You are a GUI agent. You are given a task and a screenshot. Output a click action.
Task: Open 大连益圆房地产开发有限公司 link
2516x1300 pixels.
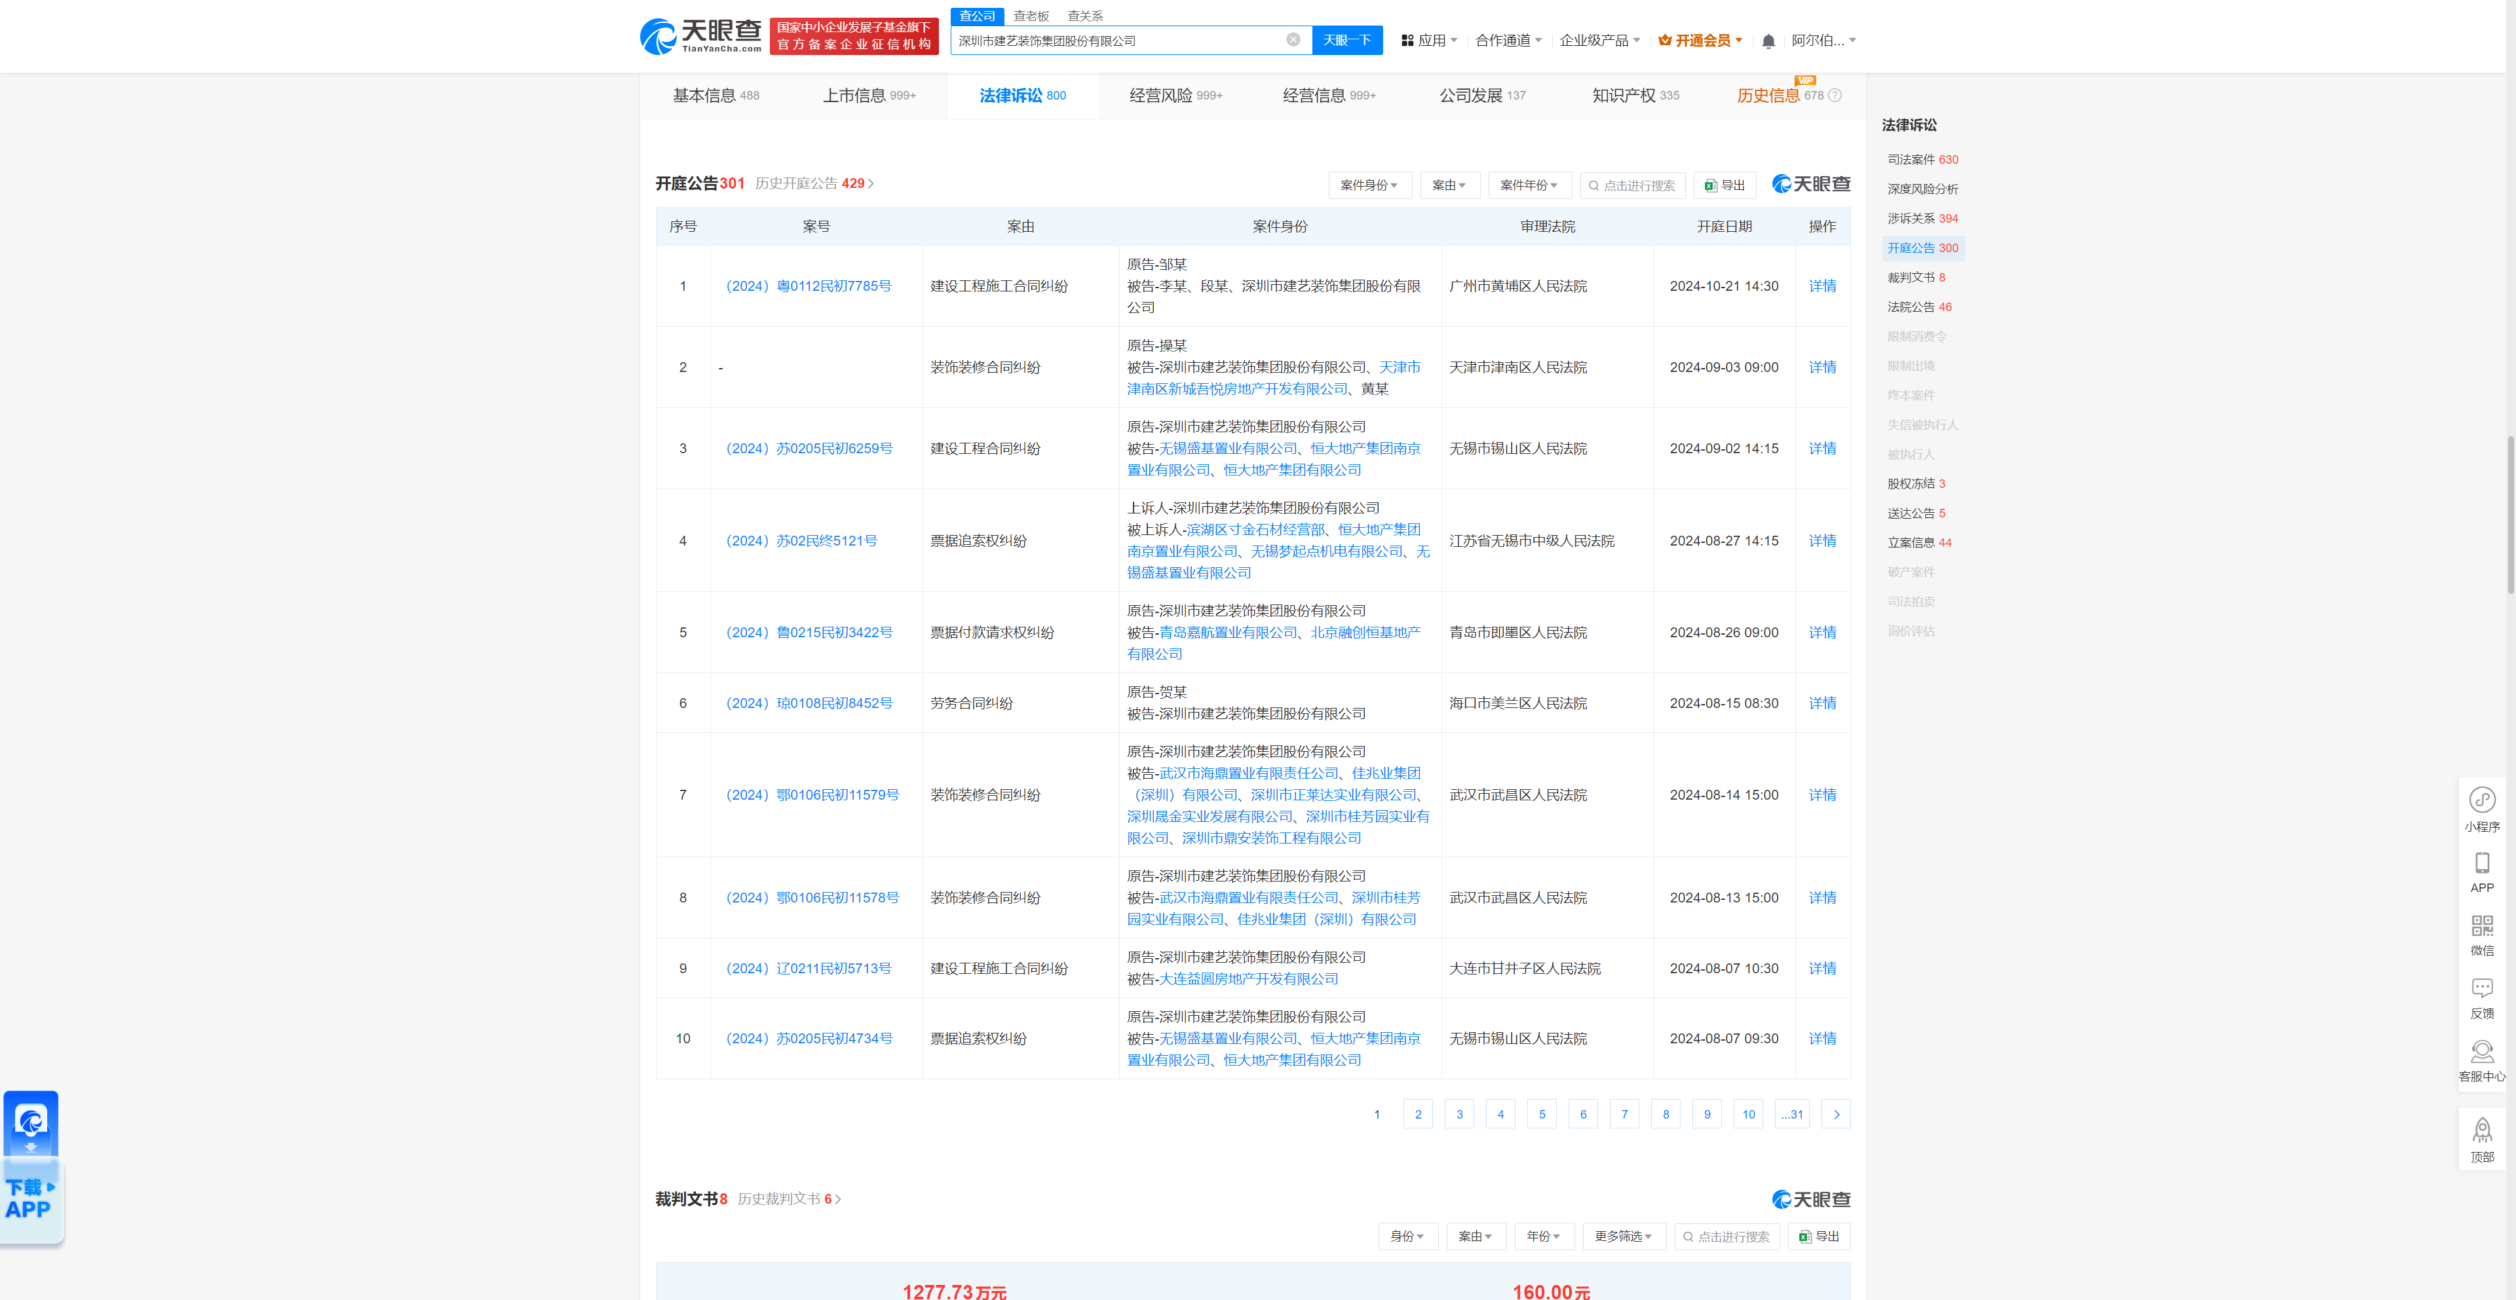[1248, 979]
